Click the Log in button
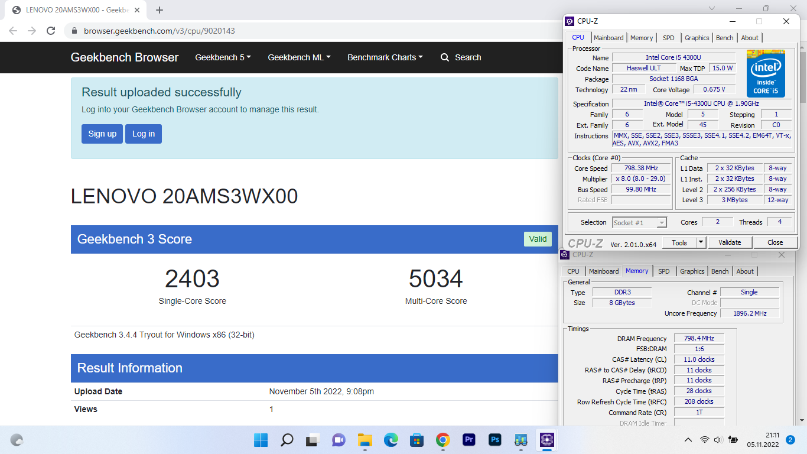This screenshot has height=454, width=807. pyautogui.click(x=144, y=134)
